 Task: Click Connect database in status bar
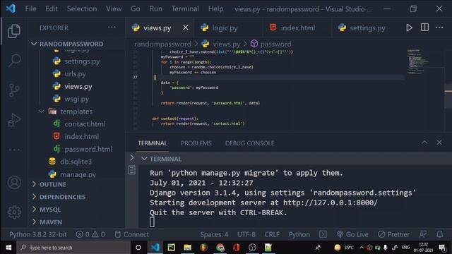[x=132, y=234]
